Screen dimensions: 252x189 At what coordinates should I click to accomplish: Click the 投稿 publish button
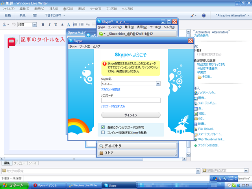click(8, 15)
